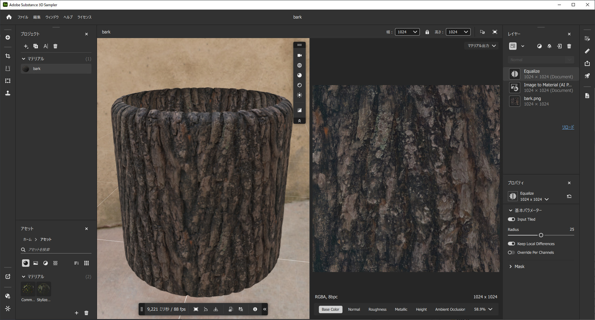Select the Perspective transform tool

(x=8, y=68)
